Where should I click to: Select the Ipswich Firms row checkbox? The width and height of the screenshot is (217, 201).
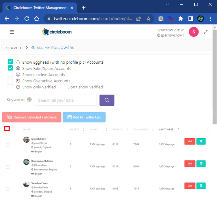click(8, 145)
